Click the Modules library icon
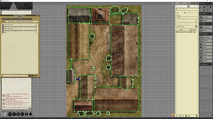Image resolution: width=213 pixels, height=119 pixels. 201,17
